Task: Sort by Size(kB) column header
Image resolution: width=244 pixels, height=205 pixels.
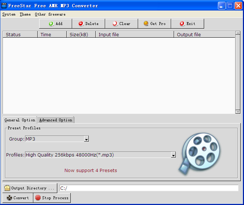Action: click(81, 34)
